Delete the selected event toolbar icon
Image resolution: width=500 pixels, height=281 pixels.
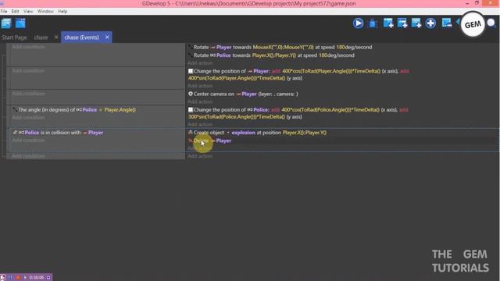[446, 23]
